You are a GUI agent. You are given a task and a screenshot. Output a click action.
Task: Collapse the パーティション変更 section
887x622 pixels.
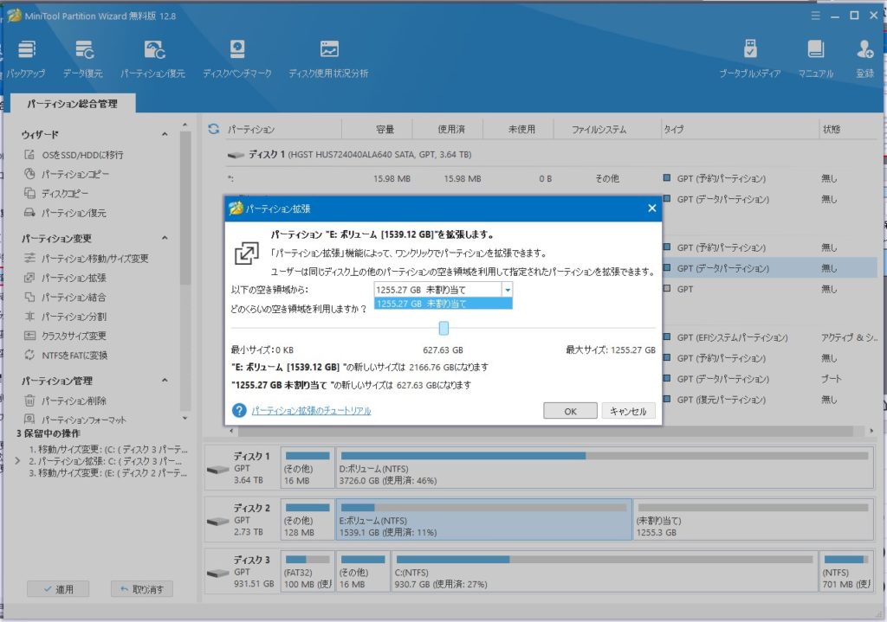point(165,239)
